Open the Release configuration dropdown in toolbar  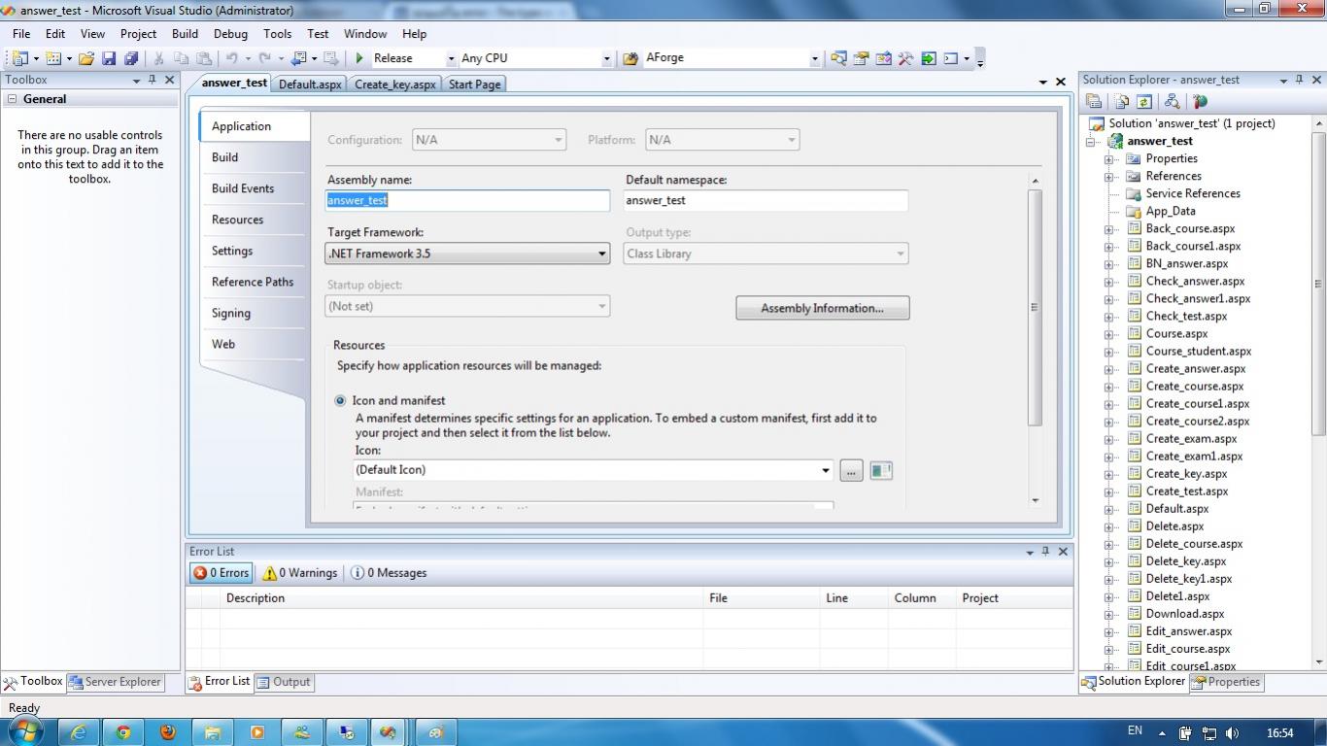[x=450, y=58]
